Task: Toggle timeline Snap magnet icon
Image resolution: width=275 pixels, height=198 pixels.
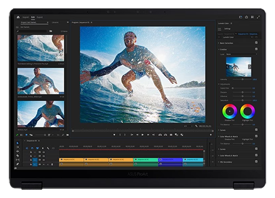Action: [x=32, y=148]
